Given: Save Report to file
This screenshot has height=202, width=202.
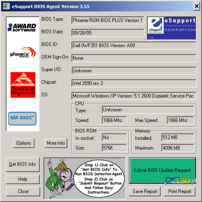Looking at the screenshot, I should [145, 191].
